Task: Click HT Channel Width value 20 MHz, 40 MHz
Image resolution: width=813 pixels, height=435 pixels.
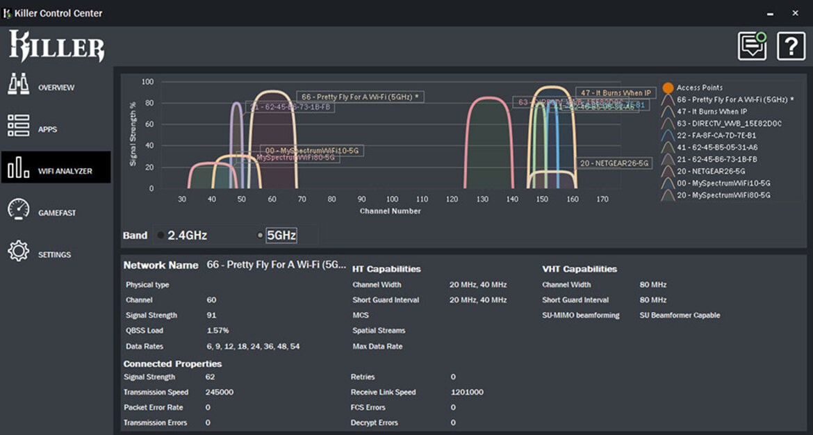Action: (478, 285)
